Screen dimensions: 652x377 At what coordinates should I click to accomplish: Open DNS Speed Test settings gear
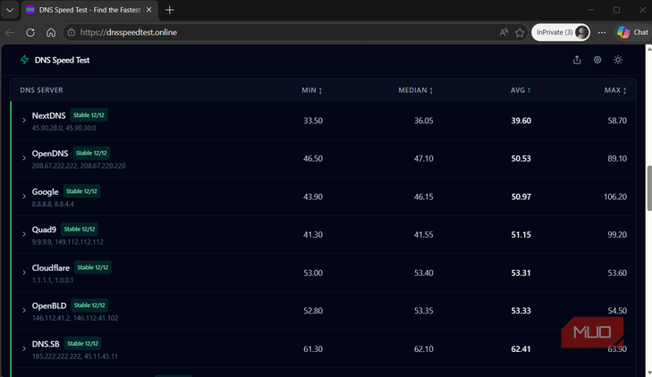click(x=597, y=60)
